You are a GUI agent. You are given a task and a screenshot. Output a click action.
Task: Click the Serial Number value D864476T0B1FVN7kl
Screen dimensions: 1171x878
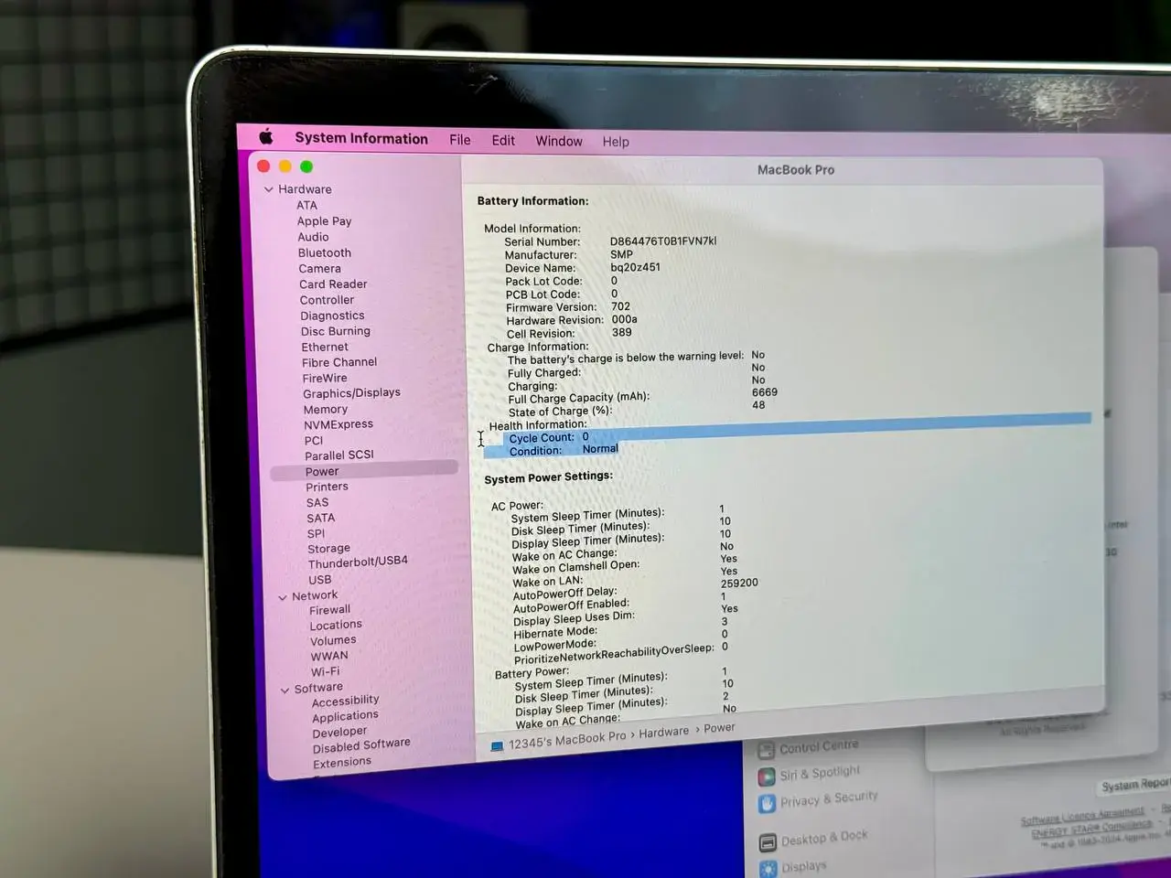tap(663, 241)
